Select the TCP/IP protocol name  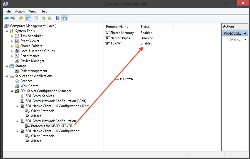coord(115,43)
